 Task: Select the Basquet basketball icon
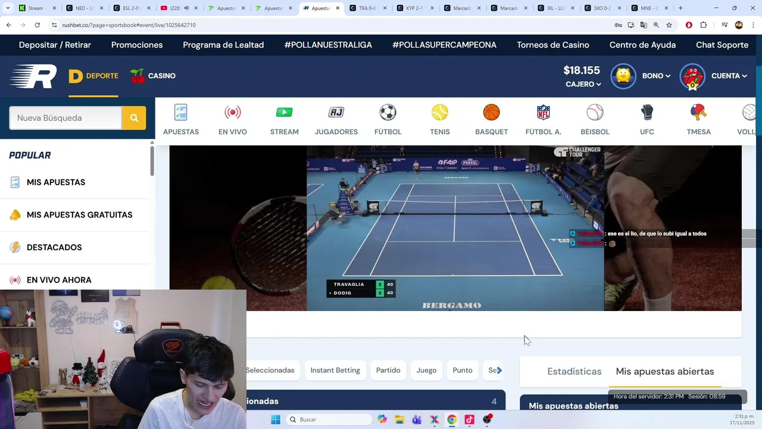pos(492,112)
